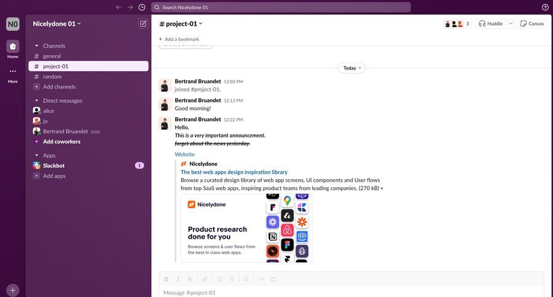The width and height of the screenshot is (553, 297).
Task: Open the Huddle options dropdown arrow
Action: (x=511, y=23)
